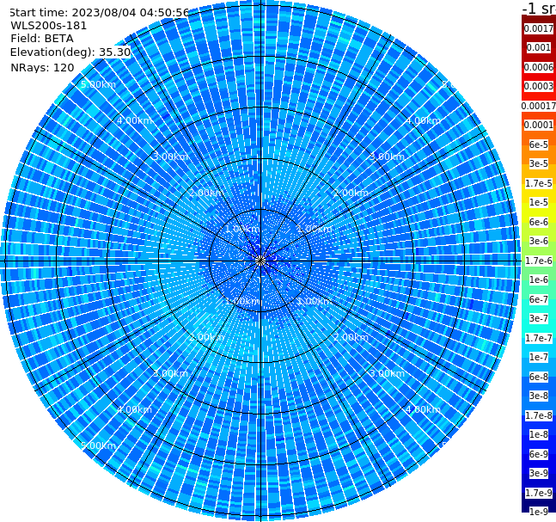Select the lower-right 3.00km range label

click(x=388, y=373)
